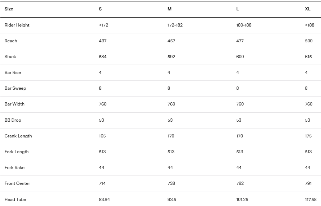Select the S size column header
Image resolution: width=321 pixels, height=206 pixels.
point(100,9)
